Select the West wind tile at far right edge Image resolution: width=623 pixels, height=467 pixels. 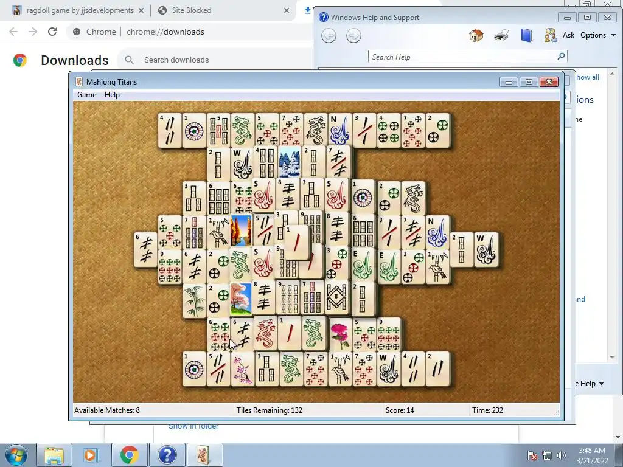pyautogui.click(x=486, y=249)
